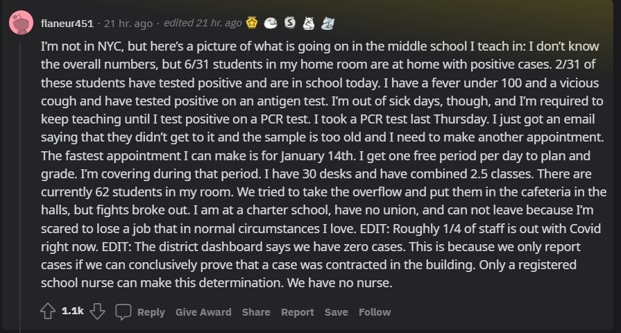Click the silver S award icon
621x333 pixels.
coord(290,23)
